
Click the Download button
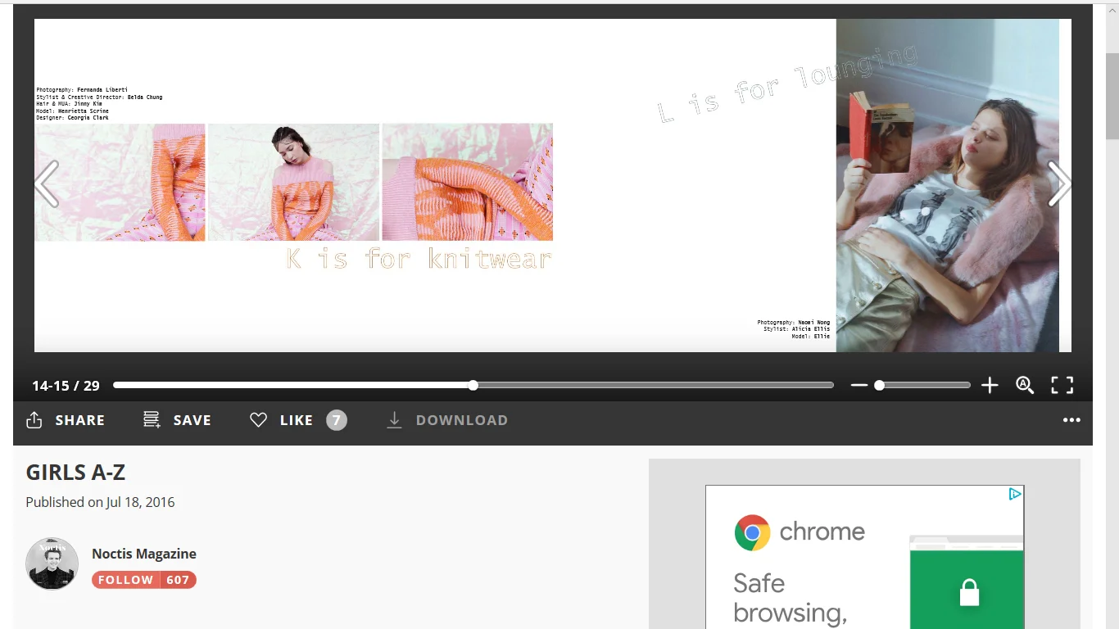[x=447, y=420]
